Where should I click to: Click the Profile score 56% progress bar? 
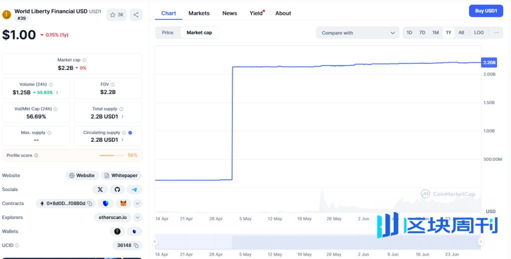[x=111, y=155]
